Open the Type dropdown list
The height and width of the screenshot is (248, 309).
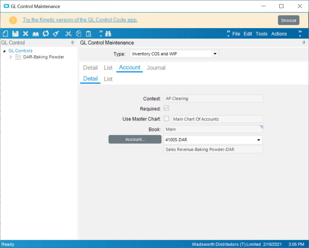coord(215,54)
